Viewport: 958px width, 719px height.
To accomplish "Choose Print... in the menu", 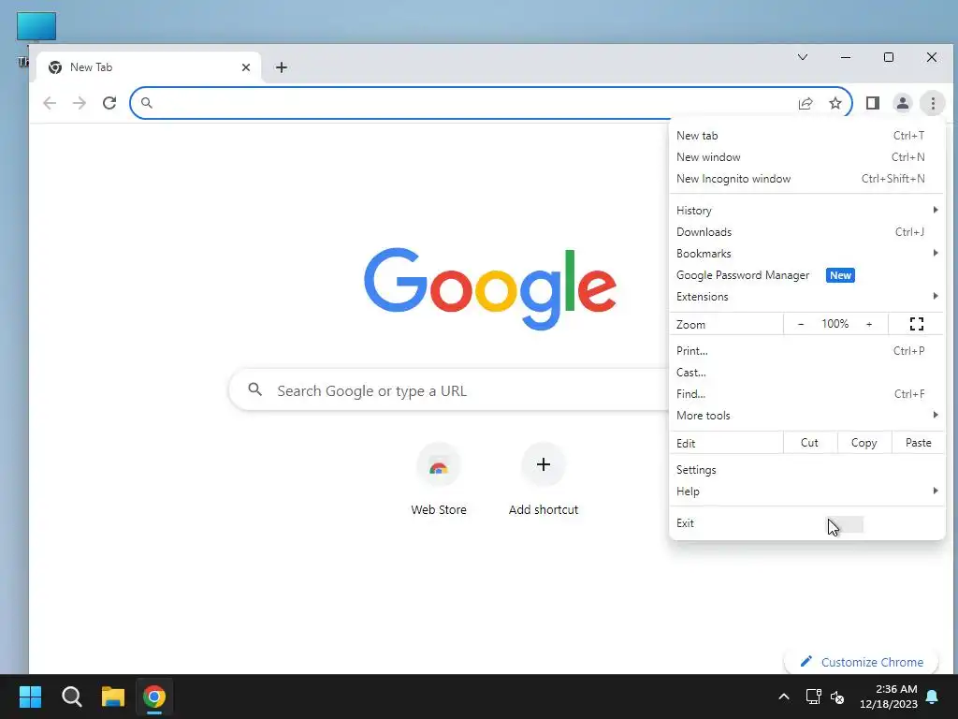I will tap(806, 351).
